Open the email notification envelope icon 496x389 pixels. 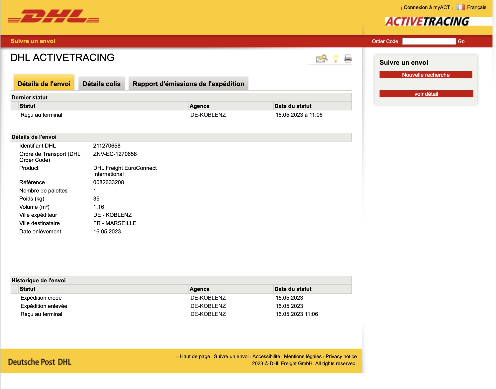pyautogui.click(x=322, y=59)
